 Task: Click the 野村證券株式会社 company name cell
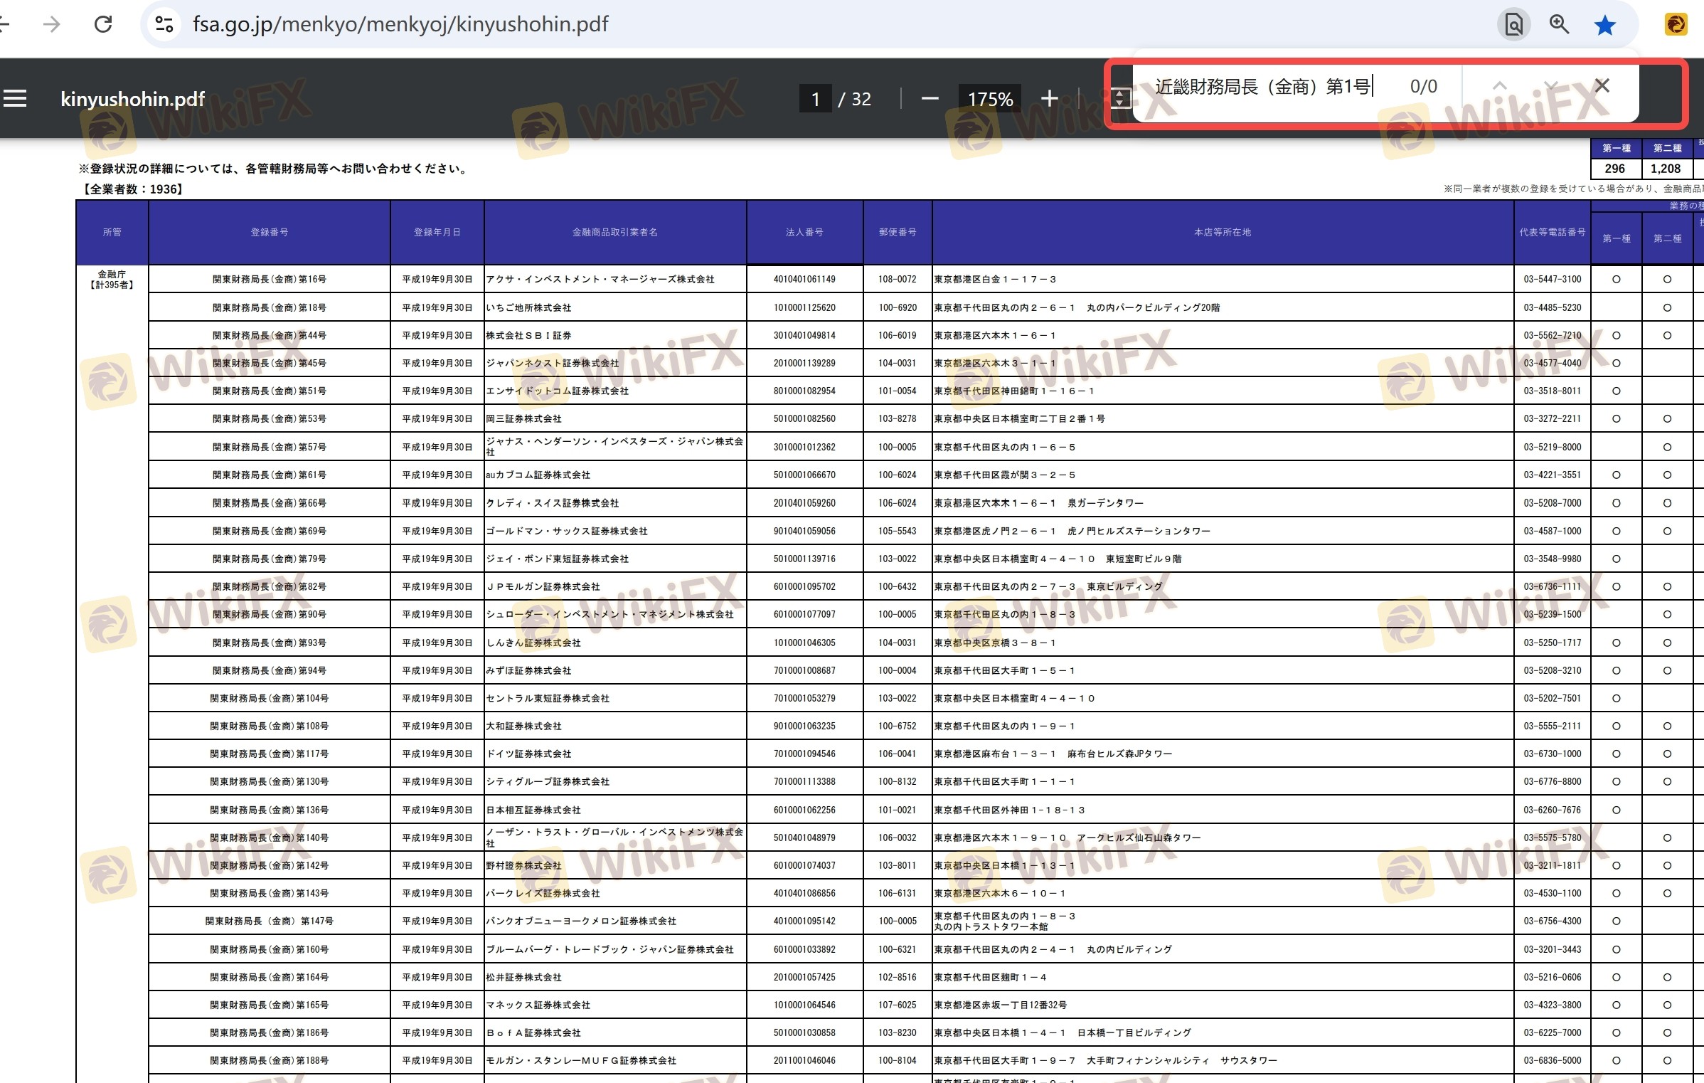point(523,865)
